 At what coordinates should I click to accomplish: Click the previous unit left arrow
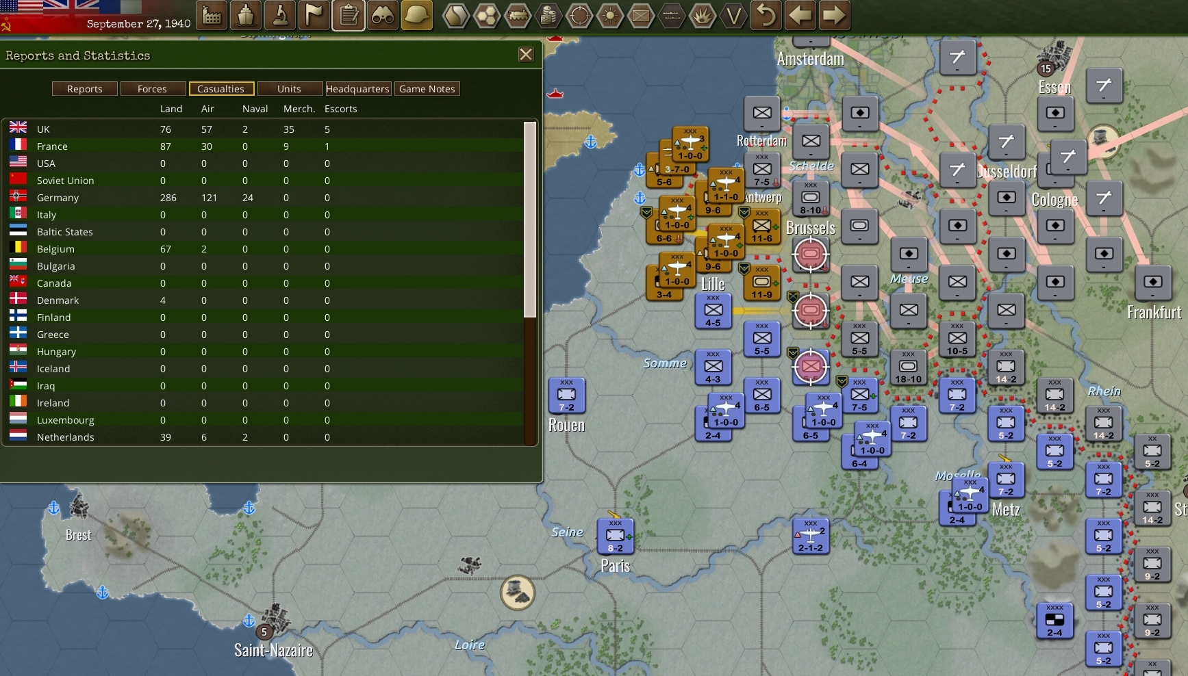point(800,15)
